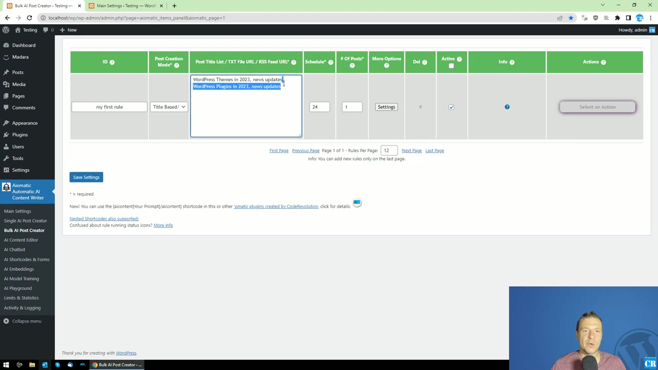Open help icon next to ID column header
Screen dimensions: 658x370
click(112, 62)
